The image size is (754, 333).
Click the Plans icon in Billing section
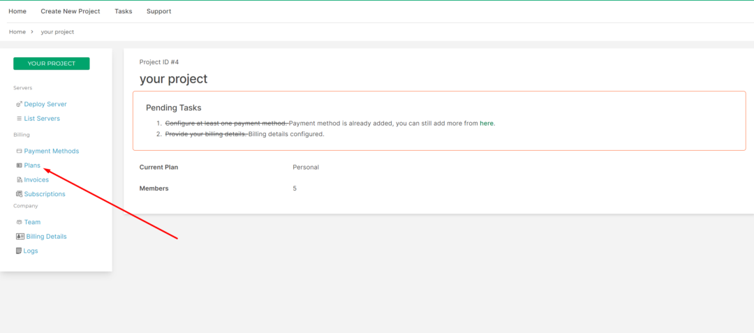click(x=19, y=165)
